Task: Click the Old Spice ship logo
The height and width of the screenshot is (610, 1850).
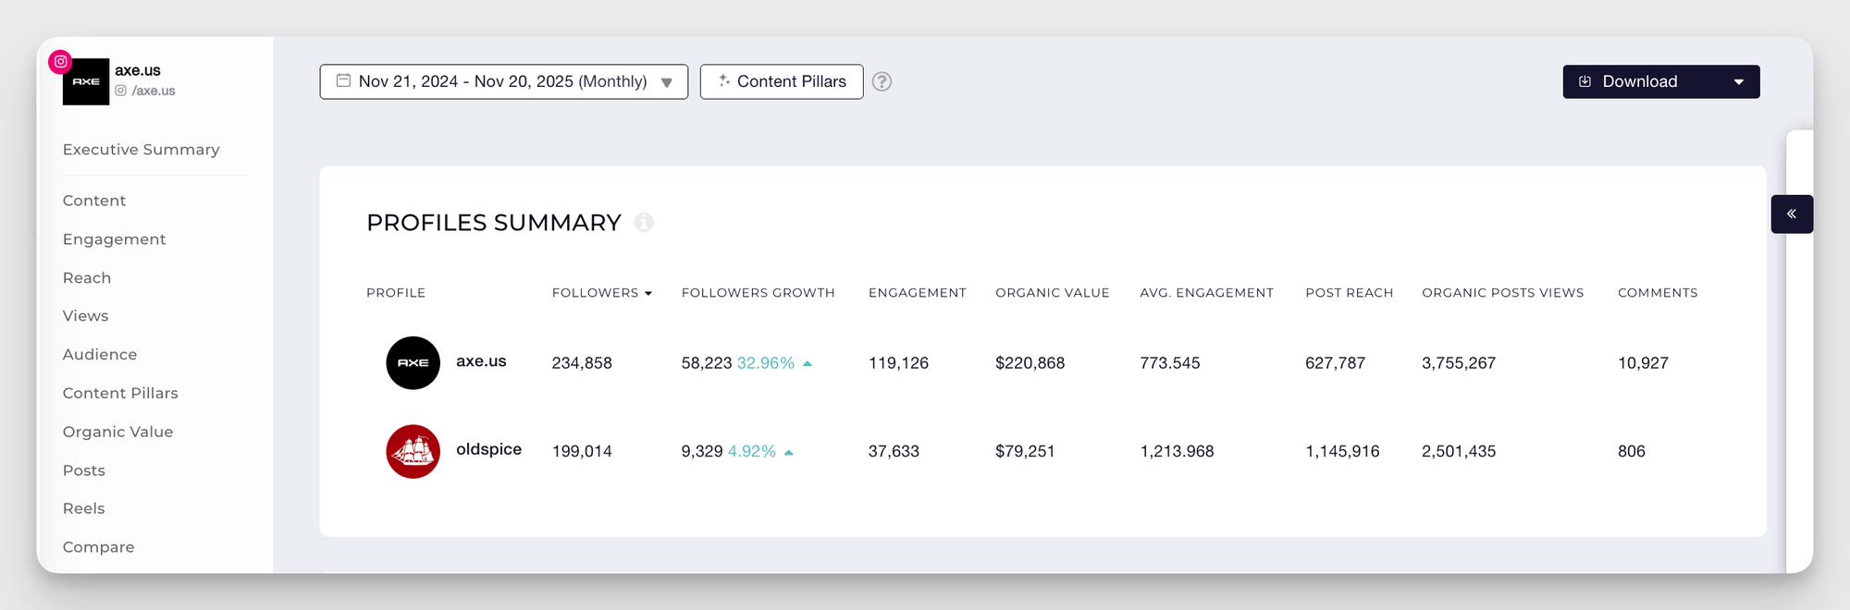Action: [x=413, y=451]
